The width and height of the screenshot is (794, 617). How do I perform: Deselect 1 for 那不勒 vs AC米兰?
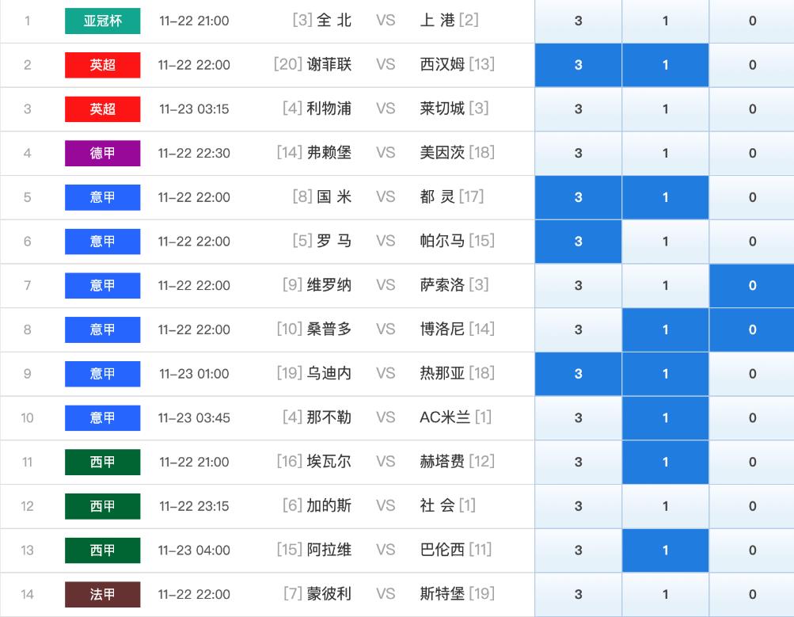pyautogui.click(x=666, y=417)
